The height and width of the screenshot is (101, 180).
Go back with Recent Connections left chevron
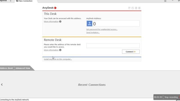[x=2, y=85]
